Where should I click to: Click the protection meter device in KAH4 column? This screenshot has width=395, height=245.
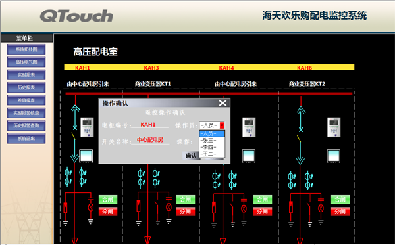pyautogui.click(x=249, y=127)
